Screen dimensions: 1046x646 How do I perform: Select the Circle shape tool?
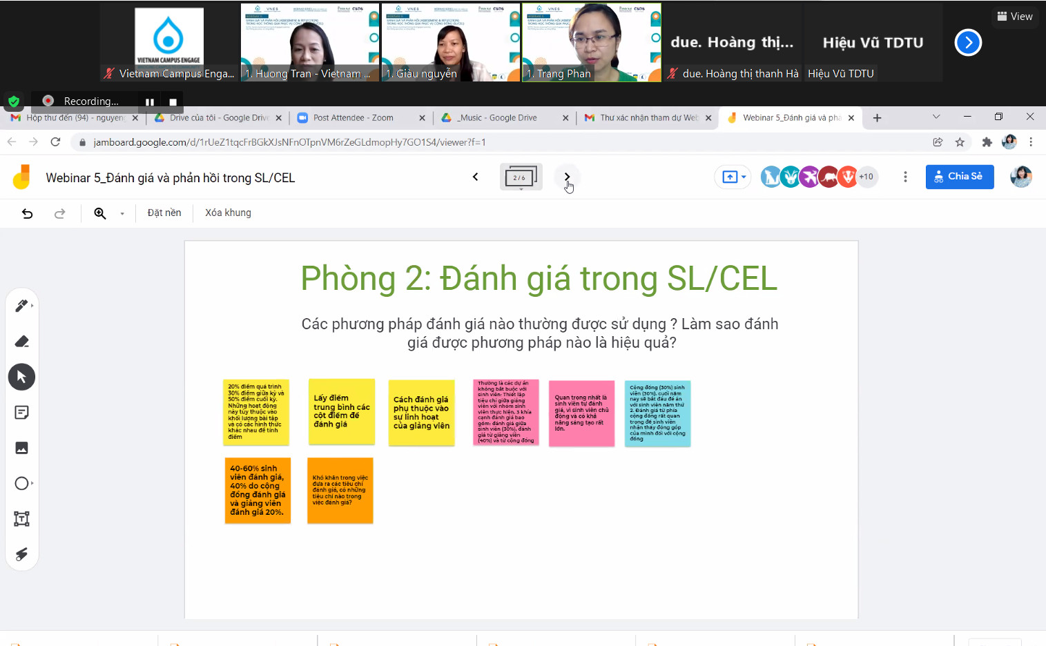21,483
